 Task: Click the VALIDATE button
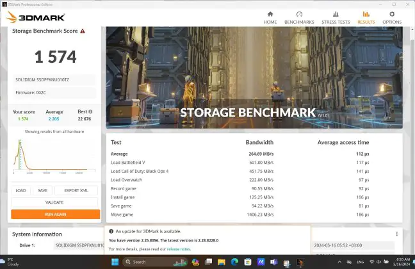coord(54,202)
